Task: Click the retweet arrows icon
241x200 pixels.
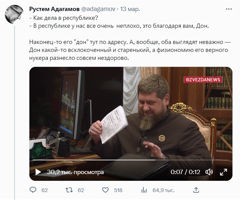Action: point(69,190)
